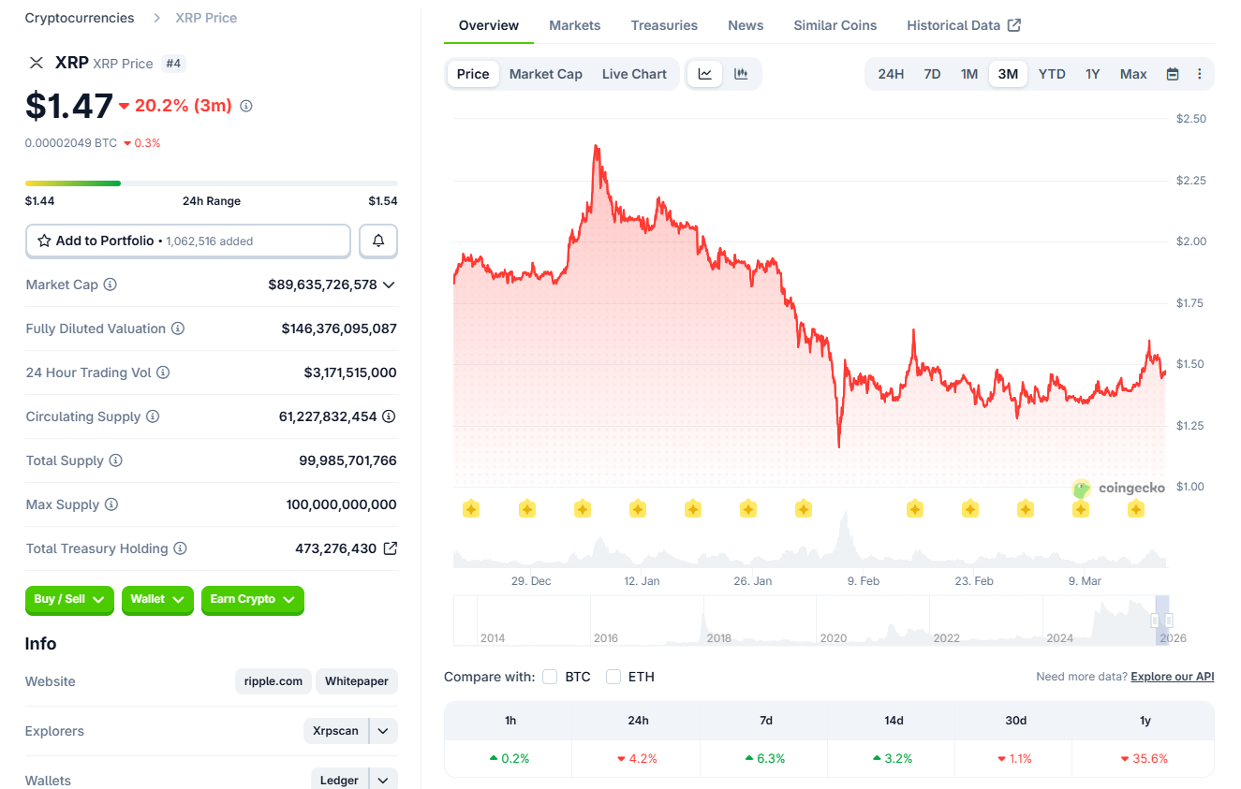Switch chart to Market Cap view
Viewport: 1241px width, 789px height.
[546, 73]
